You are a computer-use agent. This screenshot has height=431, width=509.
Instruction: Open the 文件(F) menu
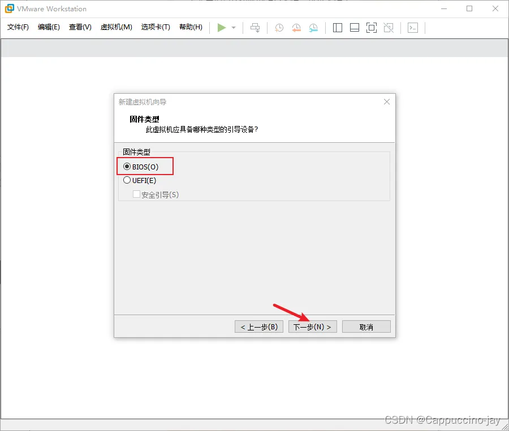point(18,27)
